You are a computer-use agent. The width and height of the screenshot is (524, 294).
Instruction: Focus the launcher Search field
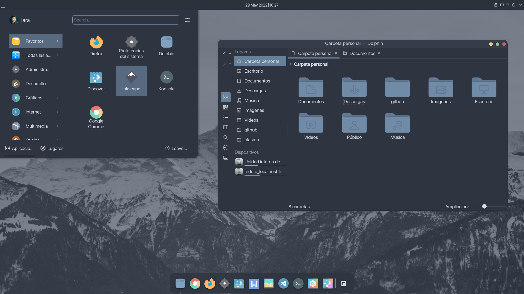click(x=126, y=20)
